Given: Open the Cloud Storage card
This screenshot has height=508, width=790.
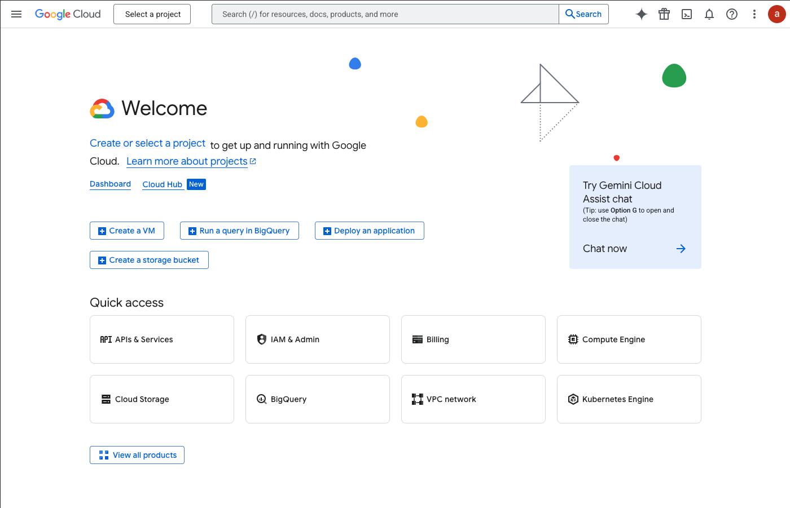Looking at the screenshot, I should coord(162,399).
